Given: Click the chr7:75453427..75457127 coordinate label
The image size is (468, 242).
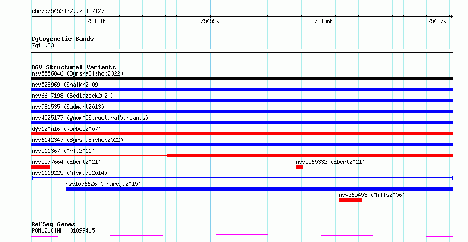Looking at the screenshot, I should (x=68, y=12).
